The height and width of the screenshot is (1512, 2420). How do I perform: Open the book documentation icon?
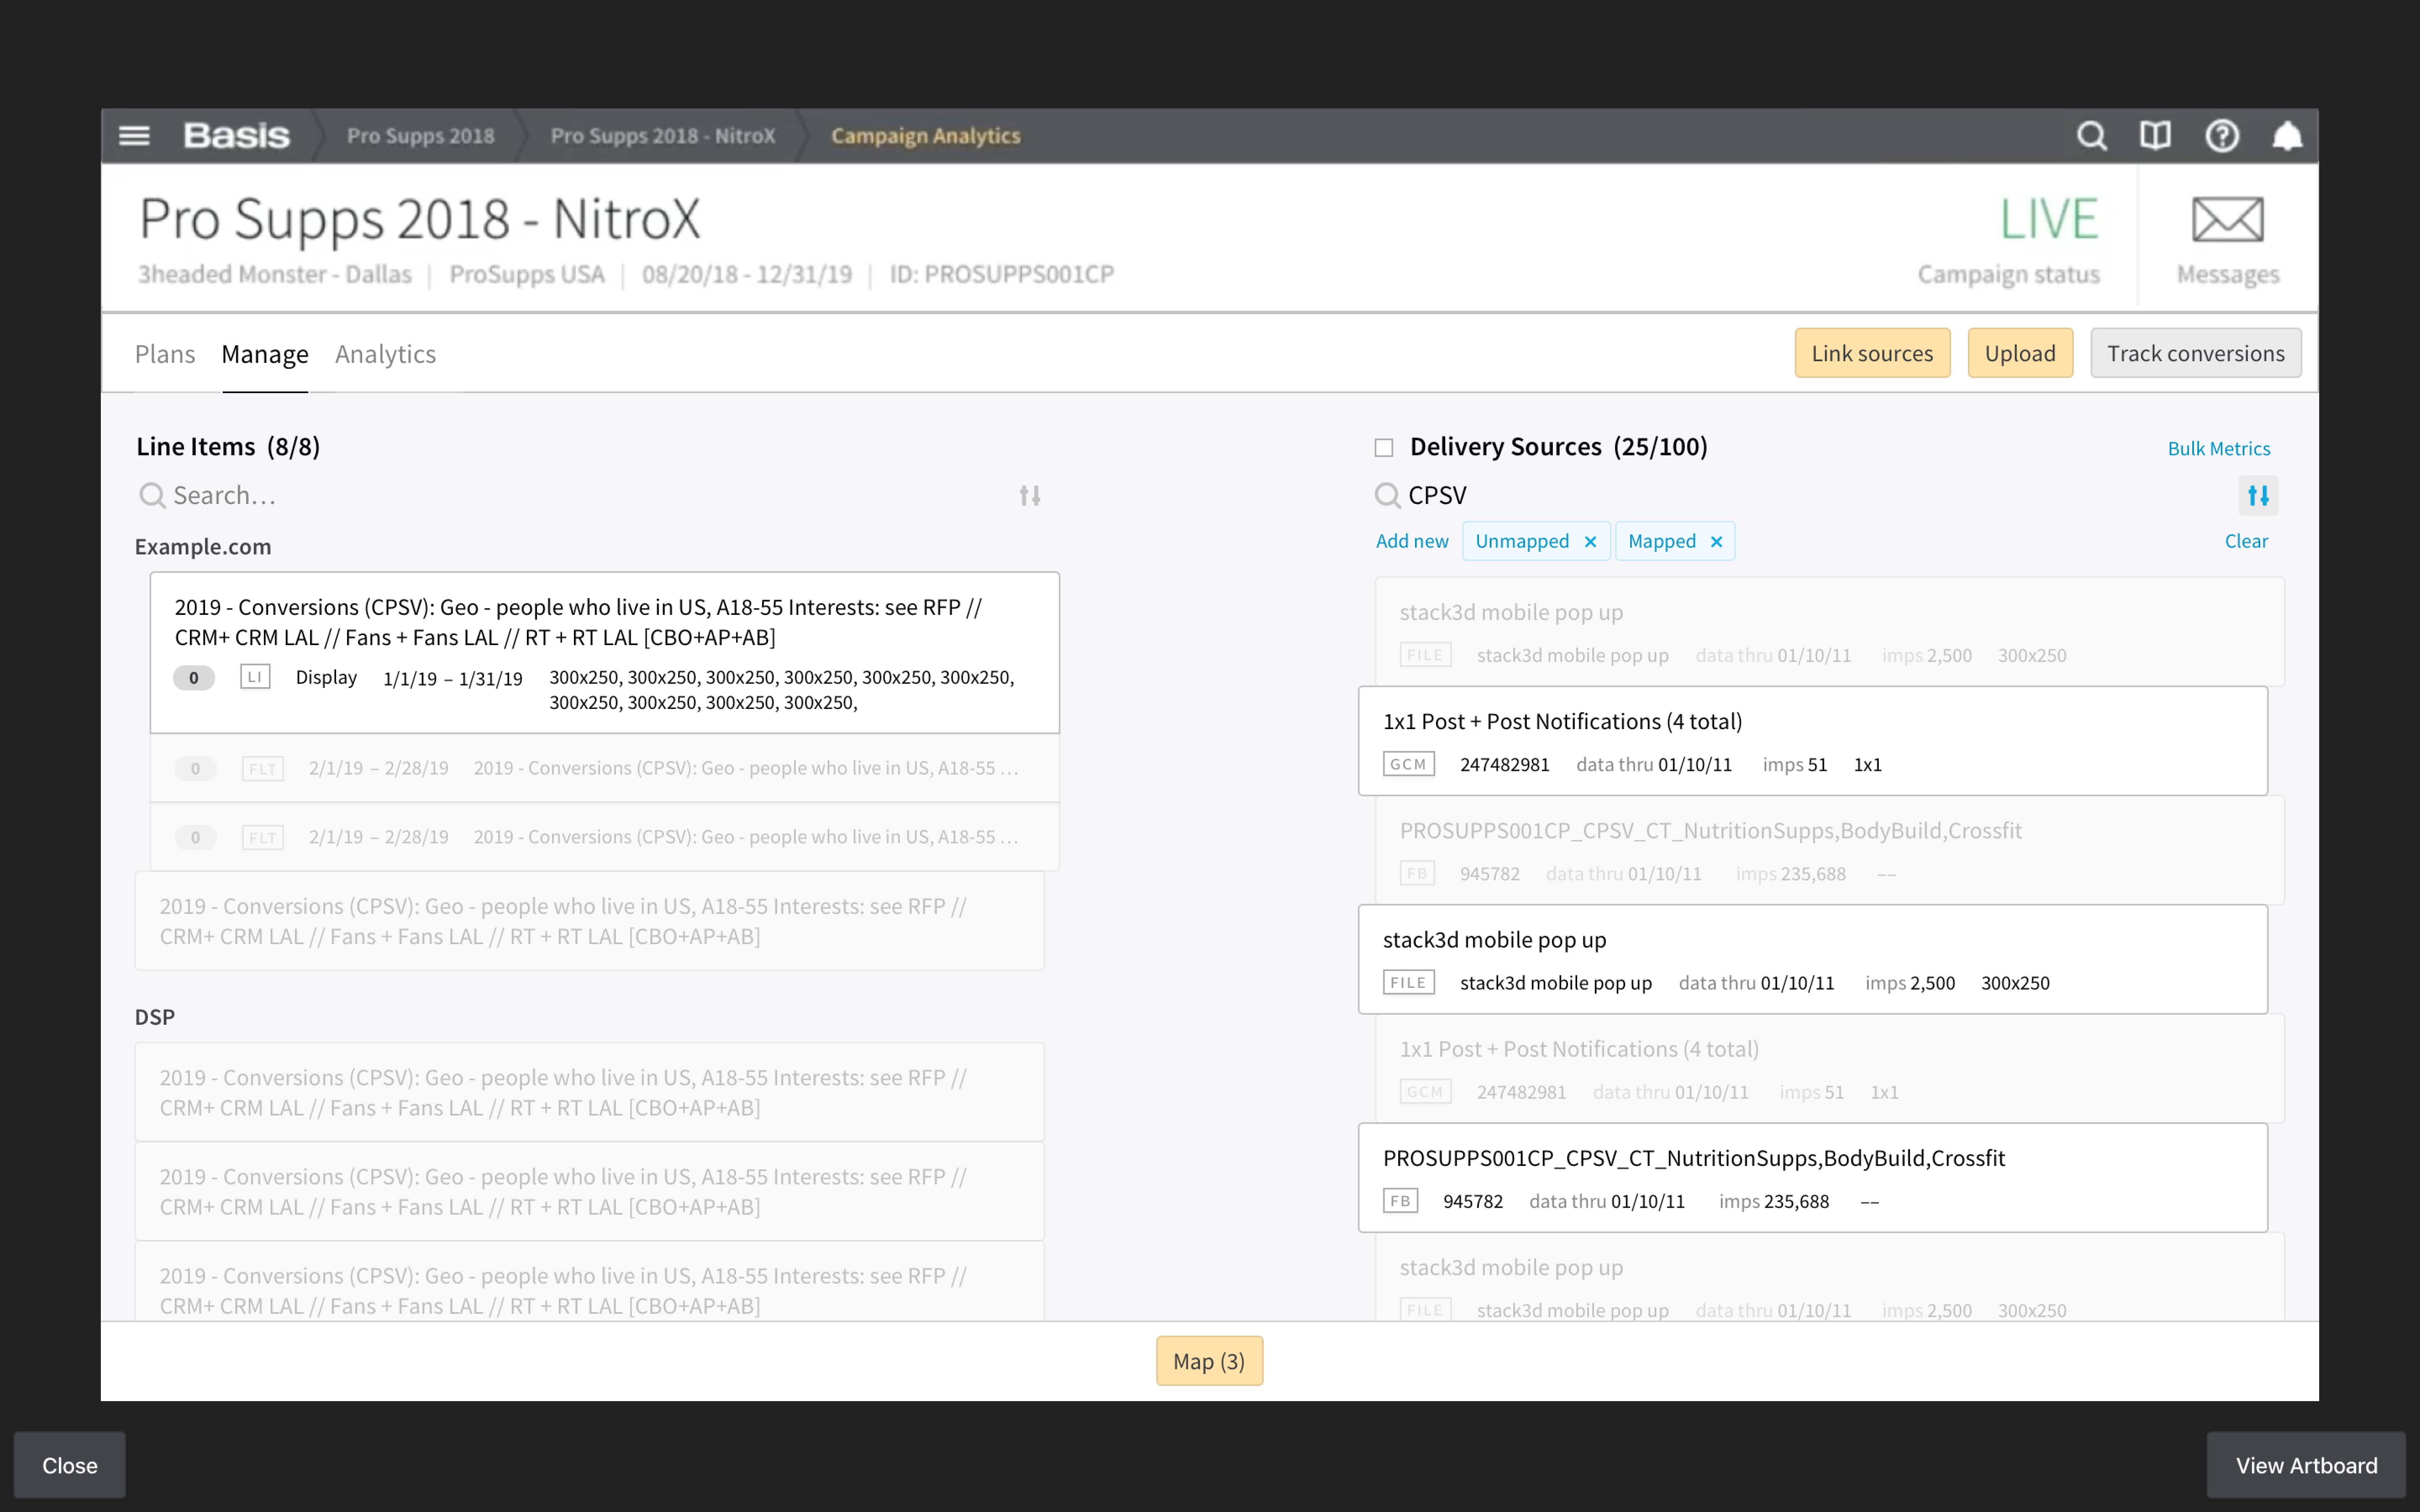tap(2155, 136)
